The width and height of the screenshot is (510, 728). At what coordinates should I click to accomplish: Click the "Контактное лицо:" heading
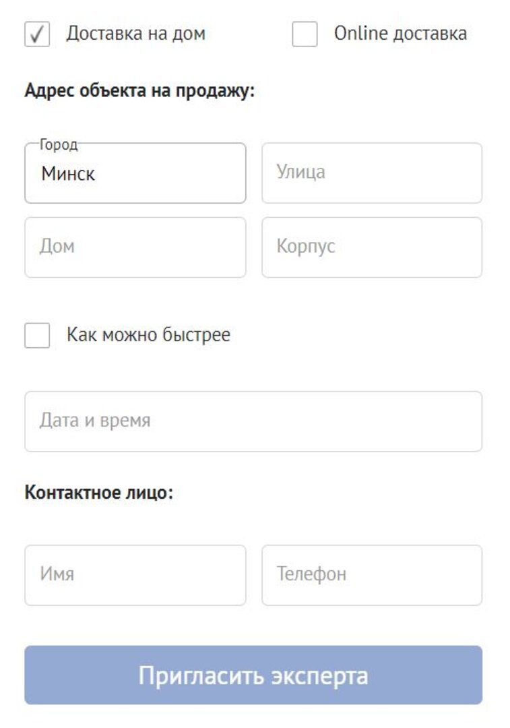point(99,493)
